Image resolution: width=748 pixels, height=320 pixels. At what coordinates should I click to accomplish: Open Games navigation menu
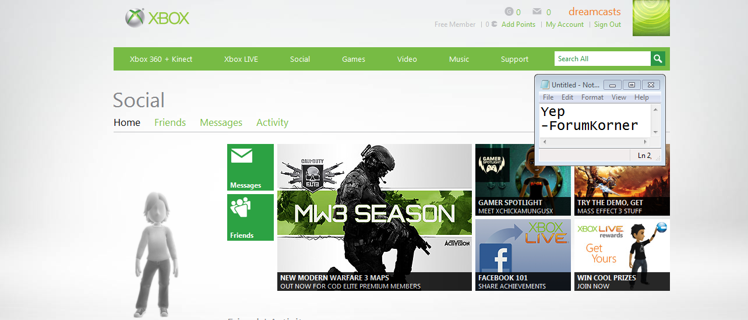tap(354, 59)
